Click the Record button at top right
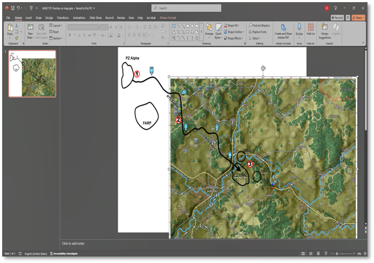 coord(338,18)
